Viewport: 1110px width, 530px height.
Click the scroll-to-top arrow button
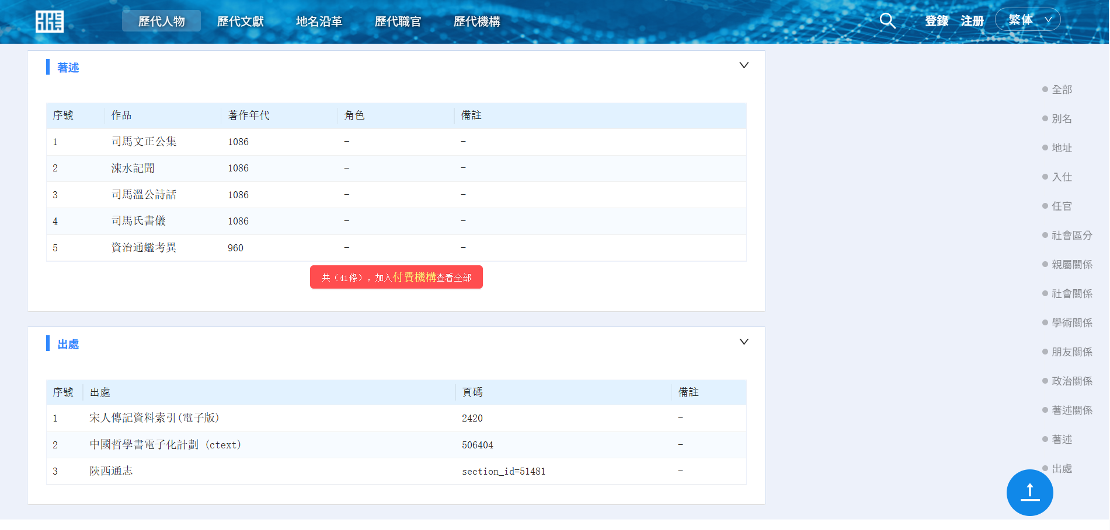[x=1029, y=493]
